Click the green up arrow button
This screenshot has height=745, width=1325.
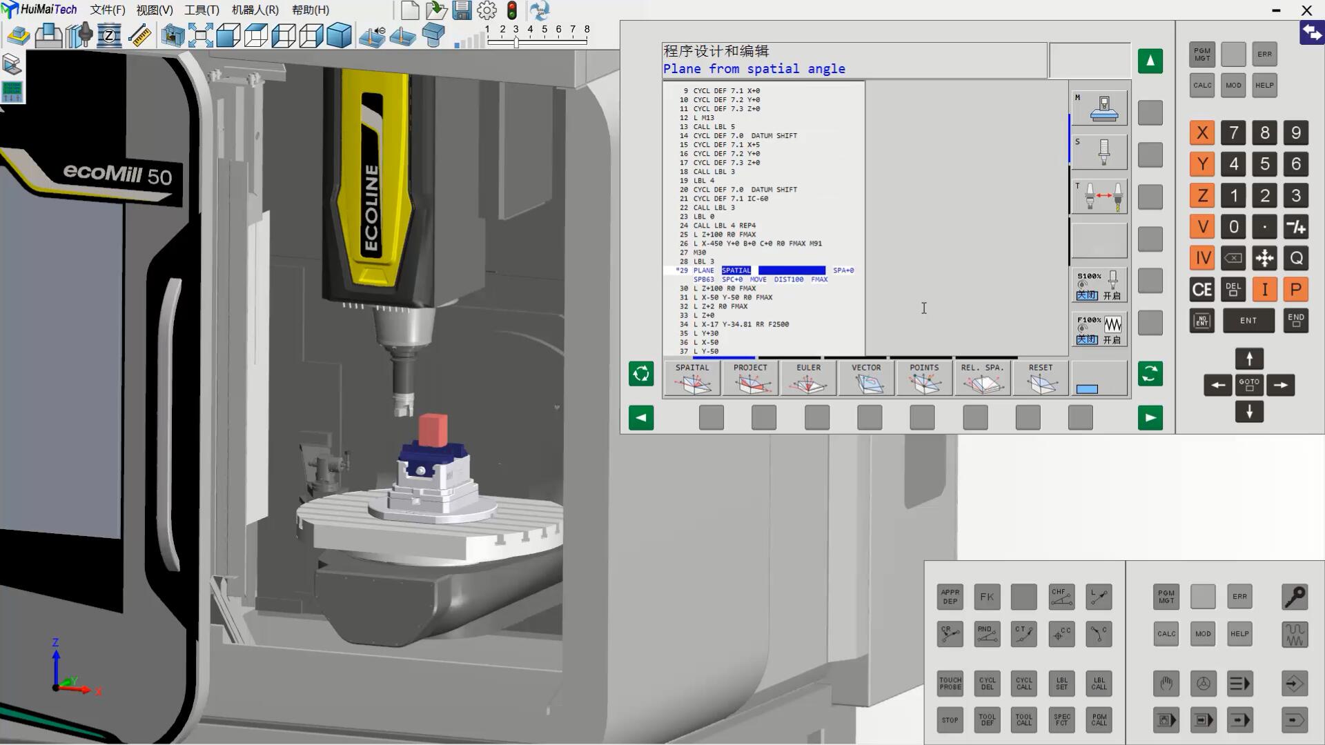tap(1150, 61)
